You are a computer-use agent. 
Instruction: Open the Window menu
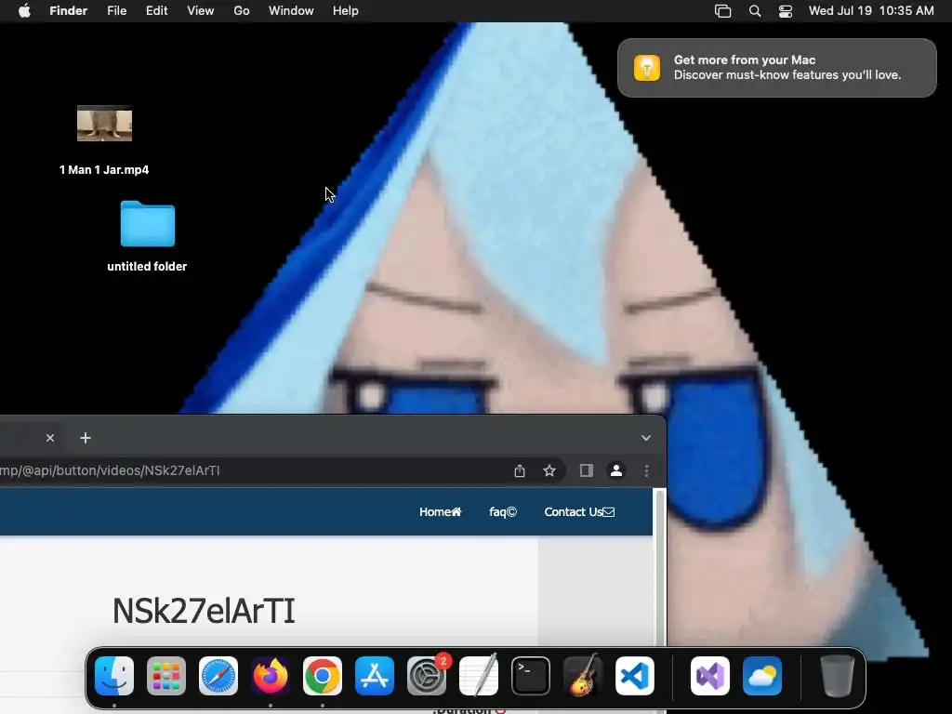[291, 11]
